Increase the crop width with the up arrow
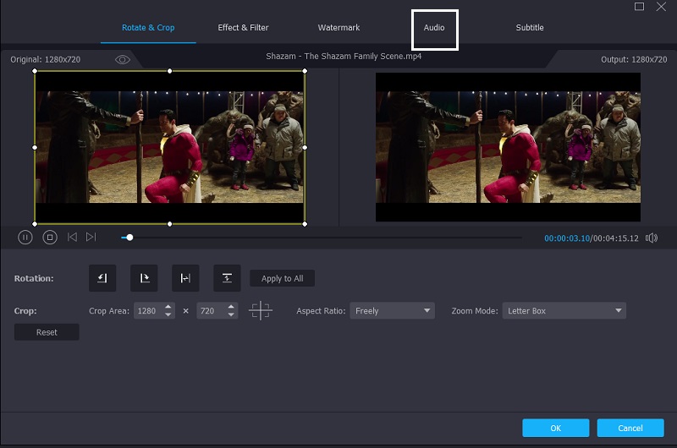 pyautogui.click(x=168, y=307)
